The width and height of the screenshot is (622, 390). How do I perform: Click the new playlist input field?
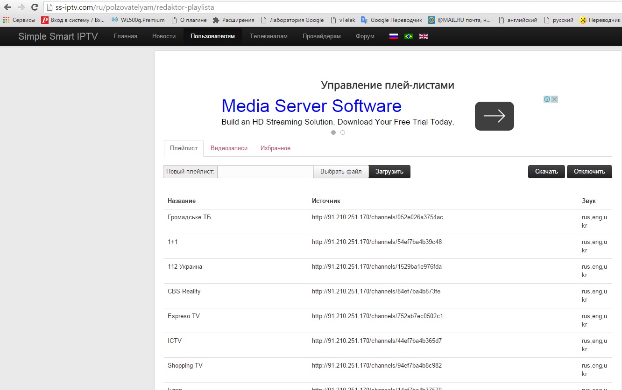pos(266,172)
